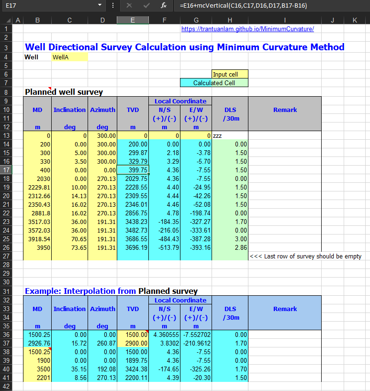The image size is (370, 391).
Task: Open the trantuanlam.github.io MinimumCurvature link
Action: tap(247, 29)
